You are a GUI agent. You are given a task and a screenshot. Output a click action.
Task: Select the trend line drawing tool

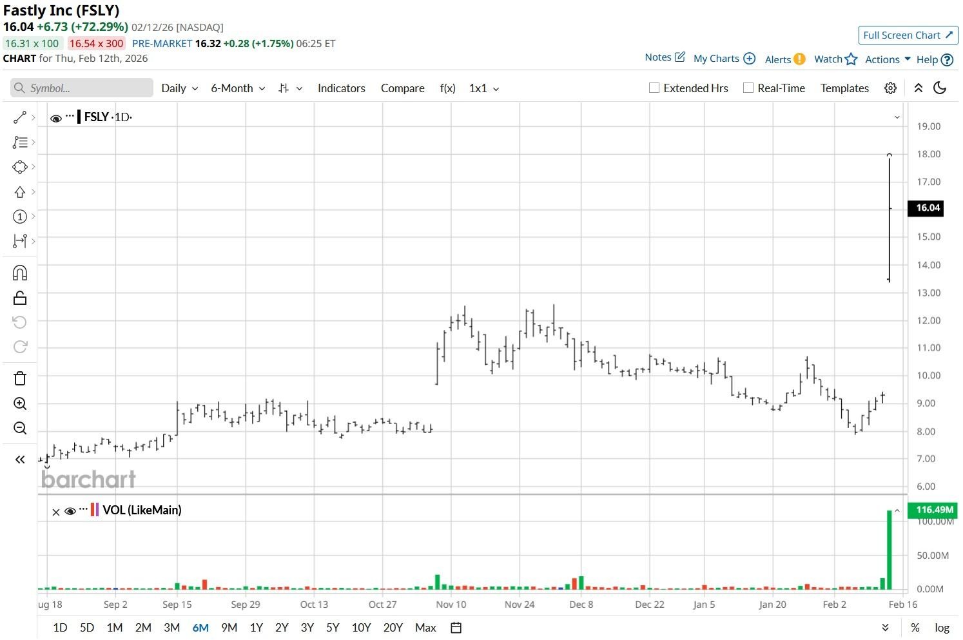click(19, 117)
